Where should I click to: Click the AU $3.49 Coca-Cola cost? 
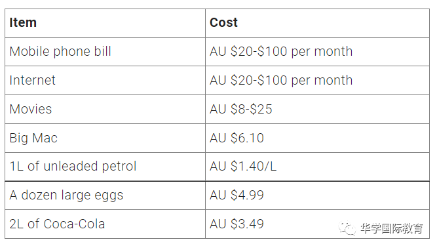coord(237,224)
